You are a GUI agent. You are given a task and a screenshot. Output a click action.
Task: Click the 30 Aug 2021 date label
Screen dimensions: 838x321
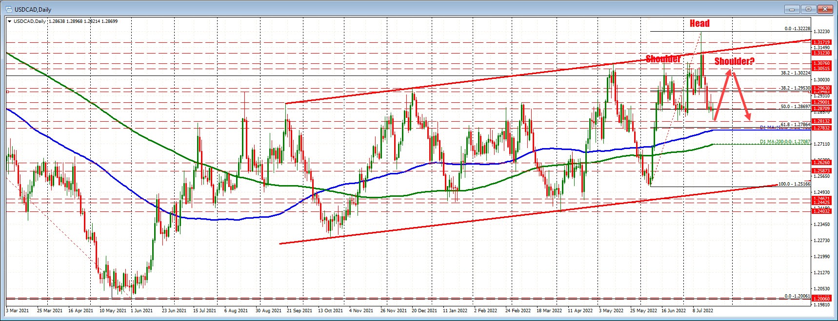[269, 310]
